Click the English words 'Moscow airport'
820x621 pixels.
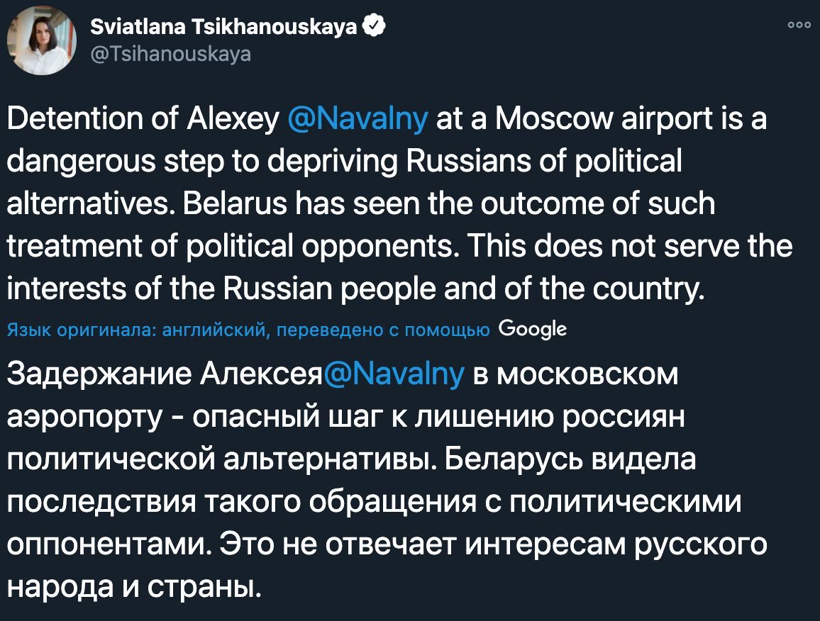(x=604, y=118)
